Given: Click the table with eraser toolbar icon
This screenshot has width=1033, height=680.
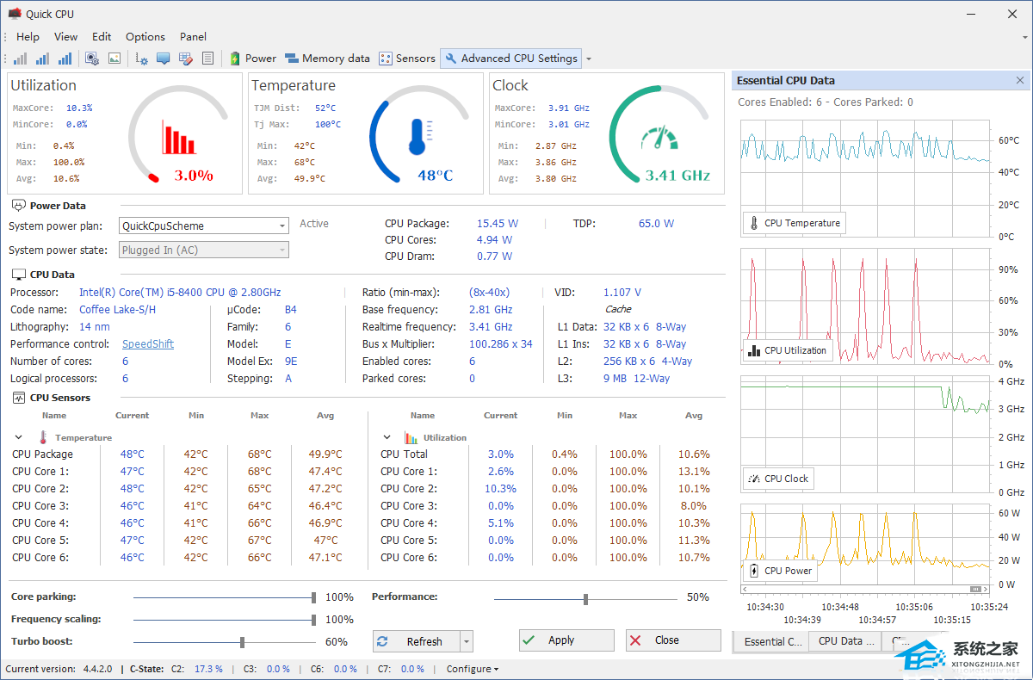Looking at the screenshot, I should click(185, 59).
